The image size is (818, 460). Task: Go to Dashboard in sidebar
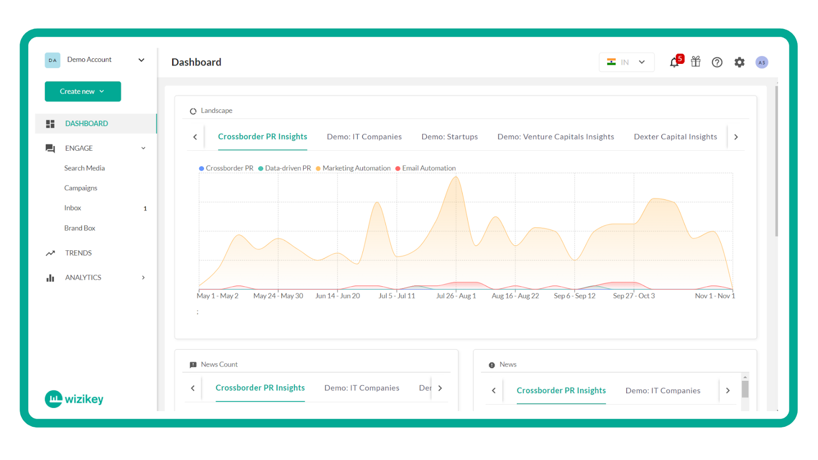pyautogui.click(x=96, y=124)
